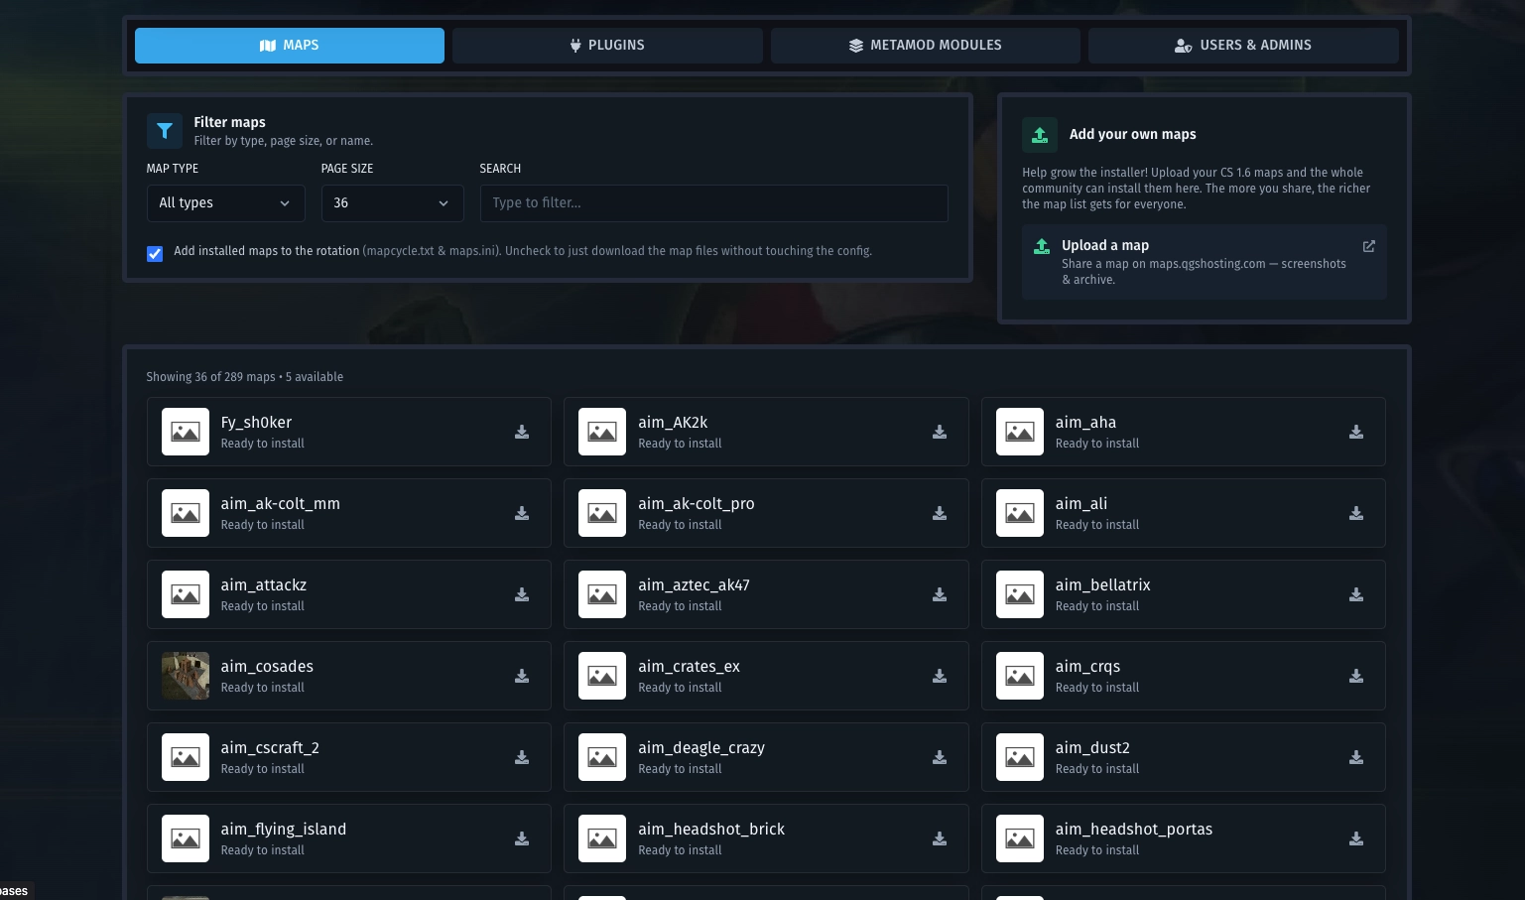This screenshot has height=900, width=1525.
Task: Click the Fy_sh0ker placeholder thumbnail
Action: click(186, 432)
